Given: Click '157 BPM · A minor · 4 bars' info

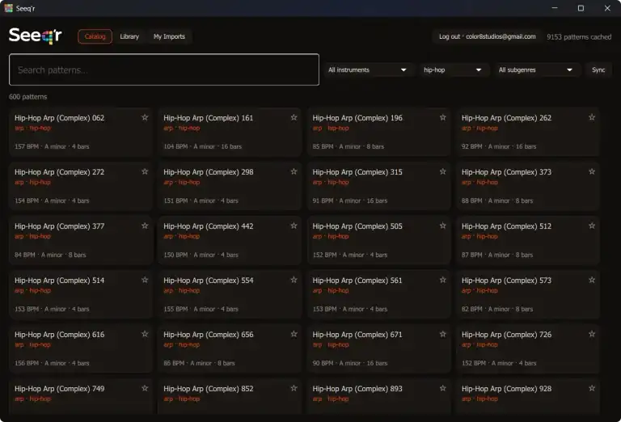Looking at the screenshot, I should (52, 146).
